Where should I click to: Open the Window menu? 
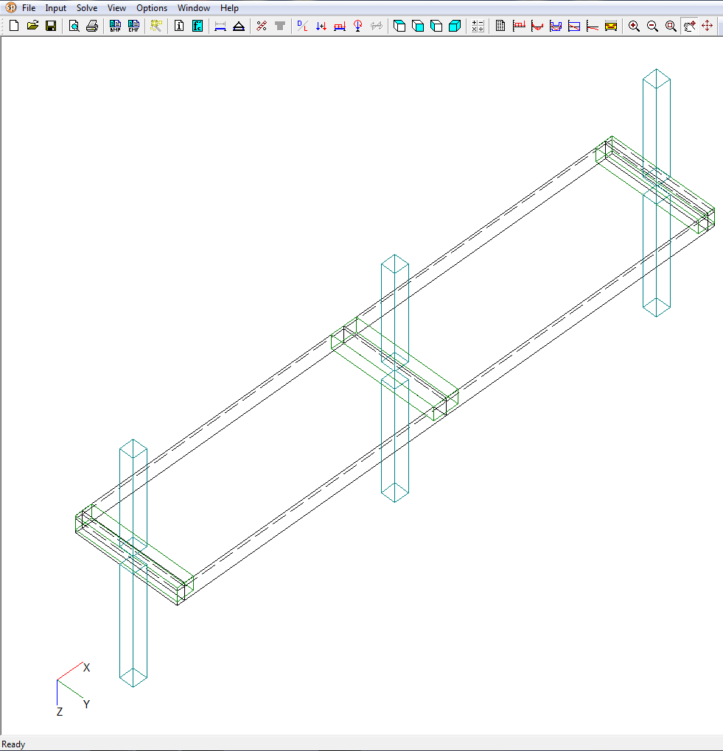(x=194, y=8)
